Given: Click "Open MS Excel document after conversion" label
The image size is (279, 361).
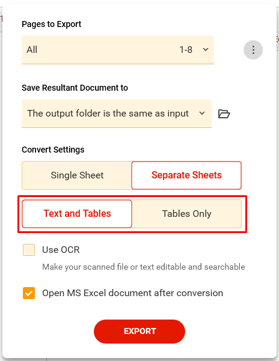Looking at the screenshot, I should coord(132,293).
